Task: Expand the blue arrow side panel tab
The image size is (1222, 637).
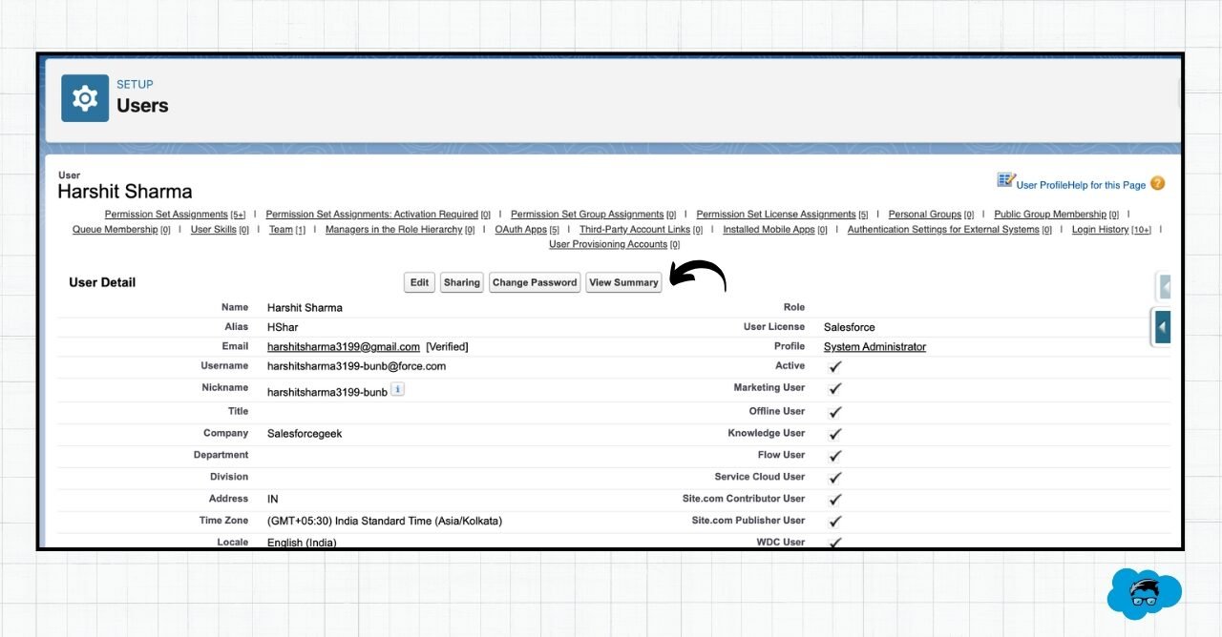Action: [1162, 327]
